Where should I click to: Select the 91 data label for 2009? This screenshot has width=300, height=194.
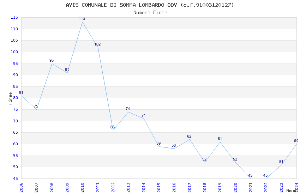click(67, 69)
